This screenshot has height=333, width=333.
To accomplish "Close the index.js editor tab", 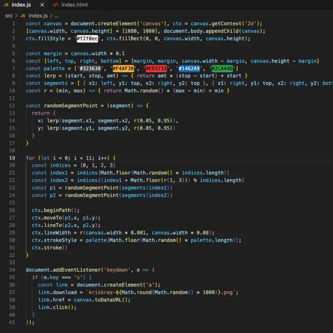I will [41, 5].
